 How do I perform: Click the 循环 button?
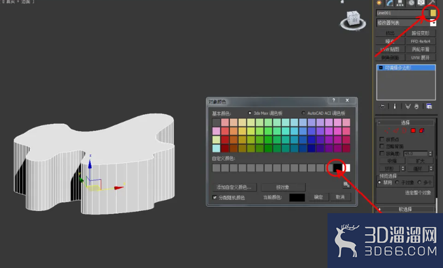[x=418, y=169]
